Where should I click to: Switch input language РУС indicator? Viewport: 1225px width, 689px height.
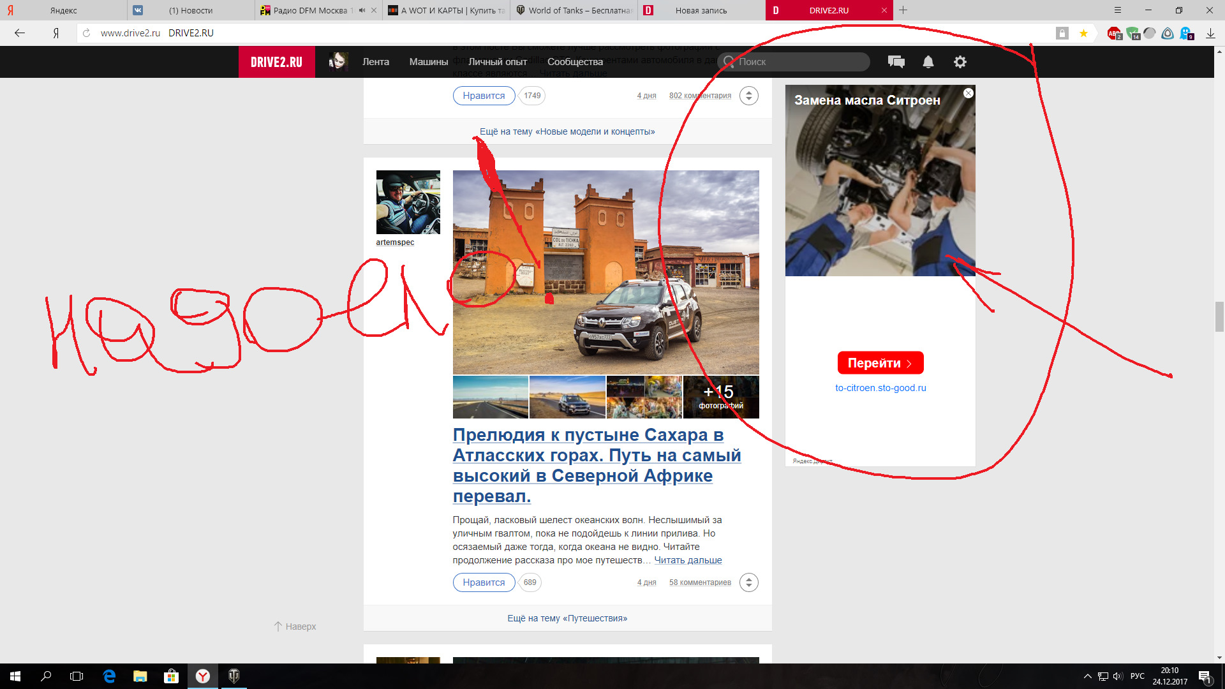pos(1138,676)
